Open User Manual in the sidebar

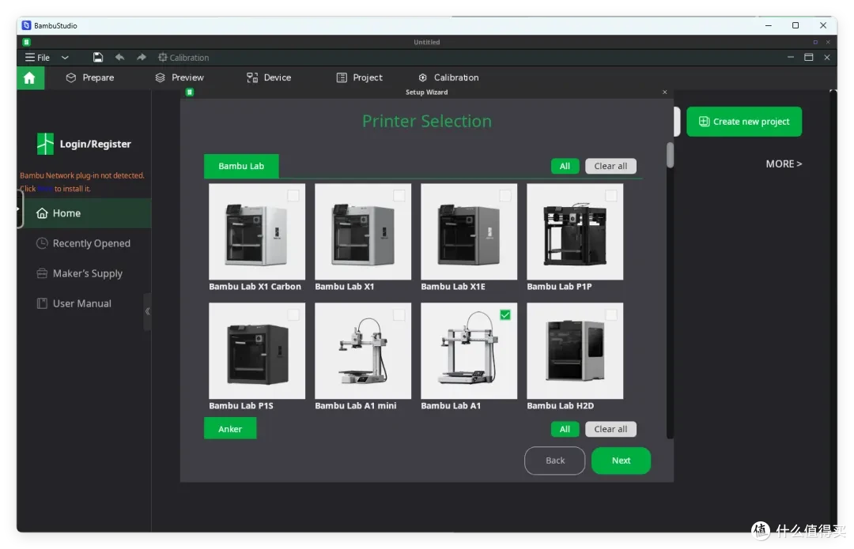click(74, 303)
